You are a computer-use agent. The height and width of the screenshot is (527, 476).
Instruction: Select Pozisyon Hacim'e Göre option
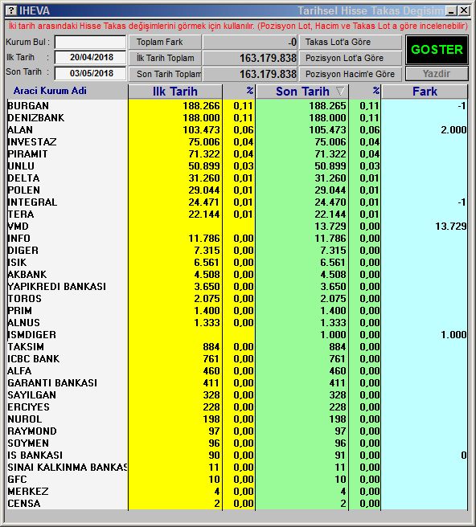tap(351, 74)
